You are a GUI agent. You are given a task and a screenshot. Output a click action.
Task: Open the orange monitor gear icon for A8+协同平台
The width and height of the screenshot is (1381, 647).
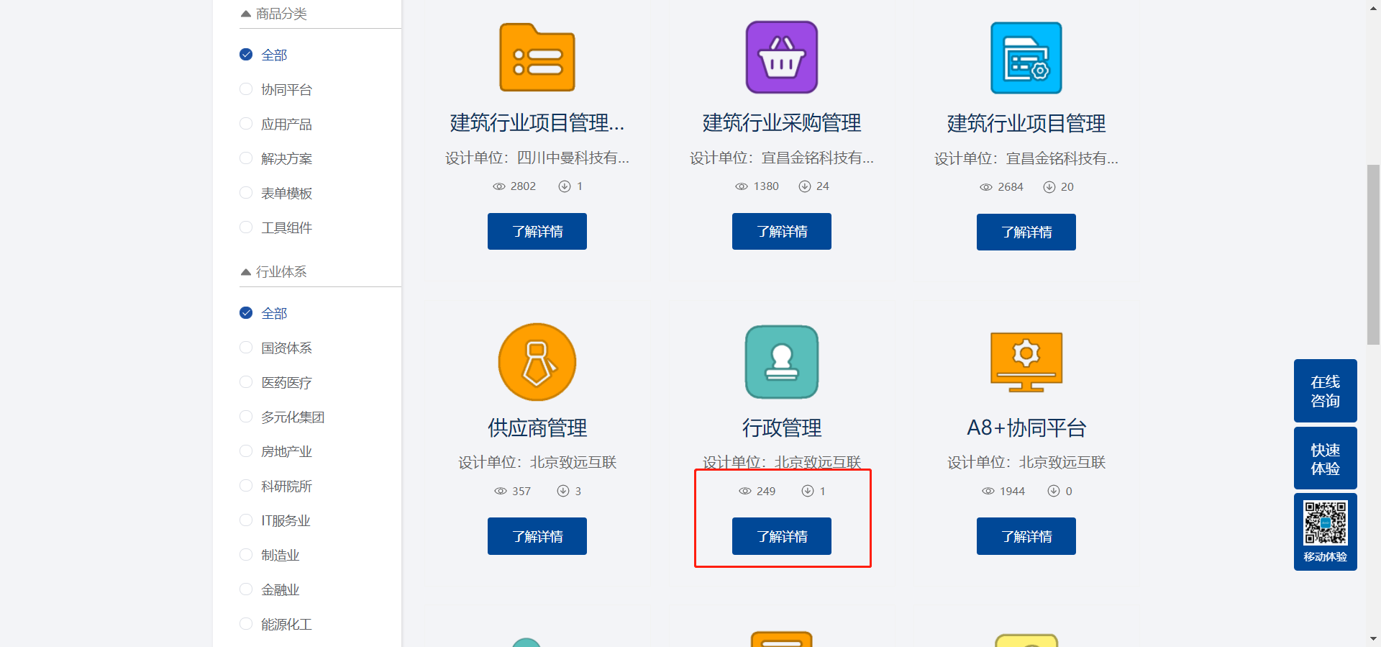point(1026,362)
